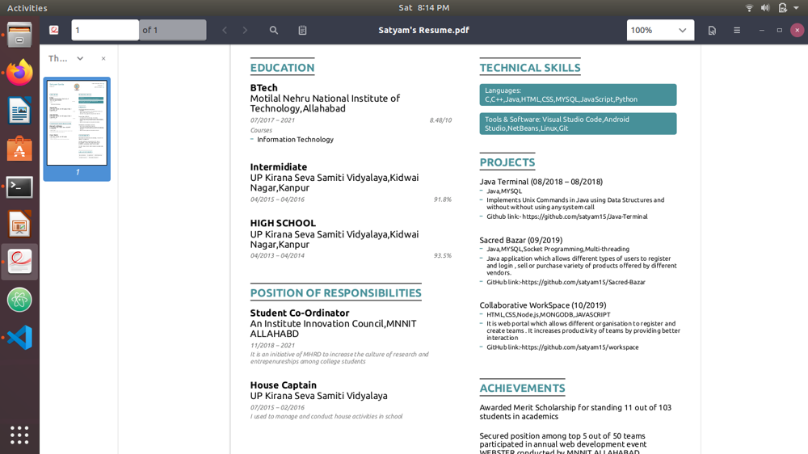Viewport: 808px width, 454px height.
Task: Open Ubuntu Software from dock
Action: click(x=19, y=149)
